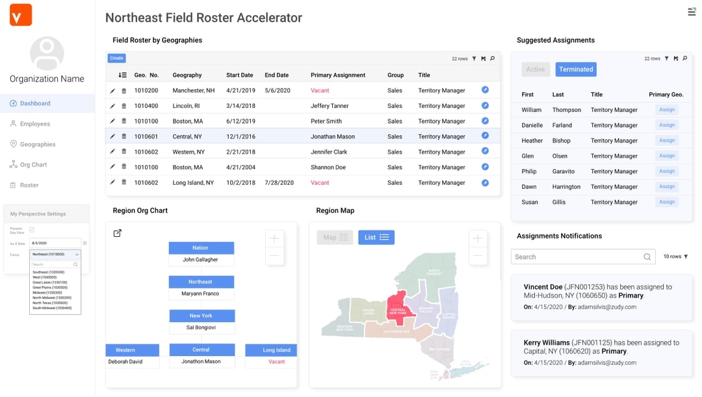Switch to the Terminated tab
702x397 pixels.
pos(576,69)
